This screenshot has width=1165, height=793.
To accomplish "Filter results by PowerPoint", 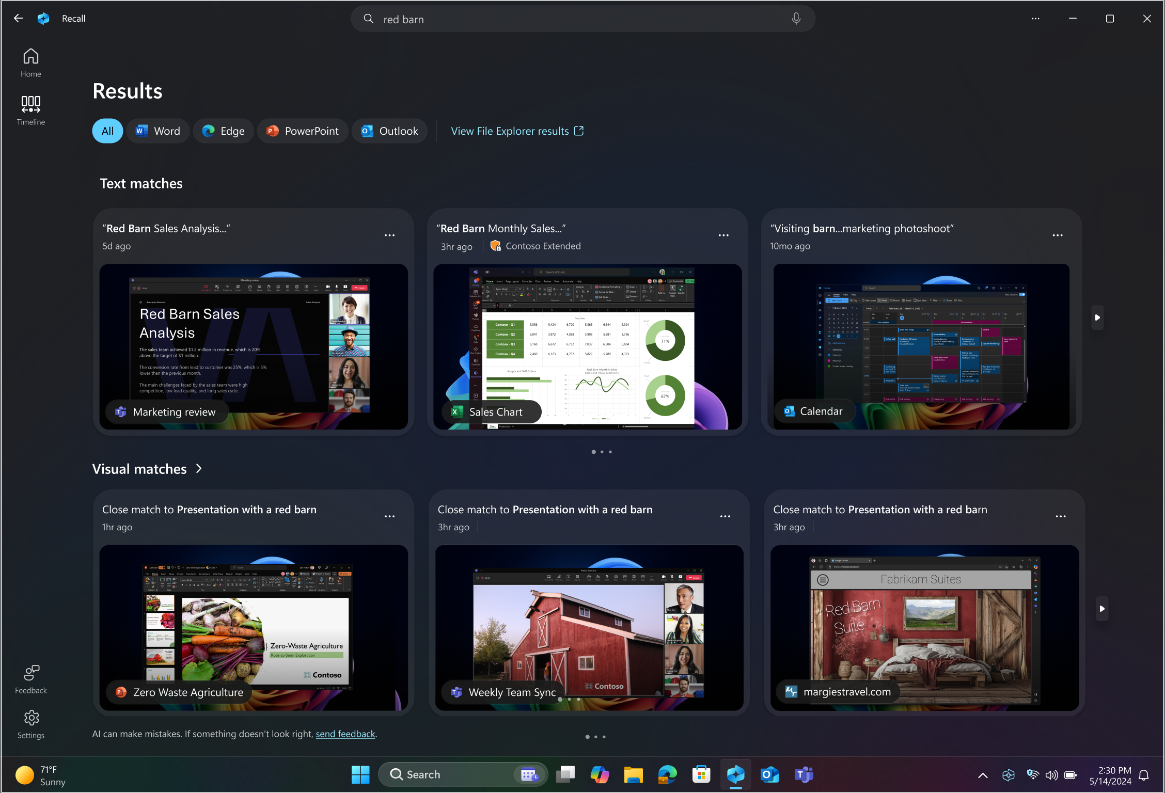I will (303, 131).
